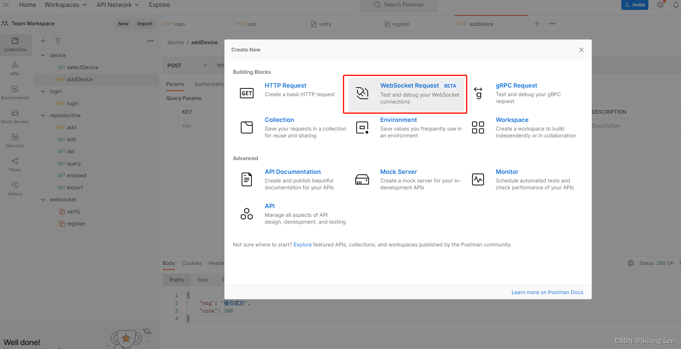Click the filter icon in collections sidebar

[58, 41]
